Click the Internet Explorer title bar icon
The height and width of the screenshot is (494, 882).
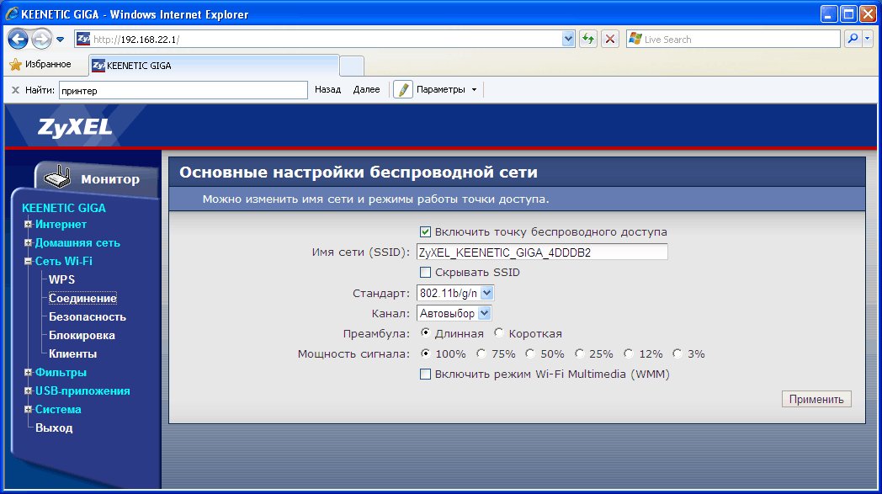click(11, 13)
